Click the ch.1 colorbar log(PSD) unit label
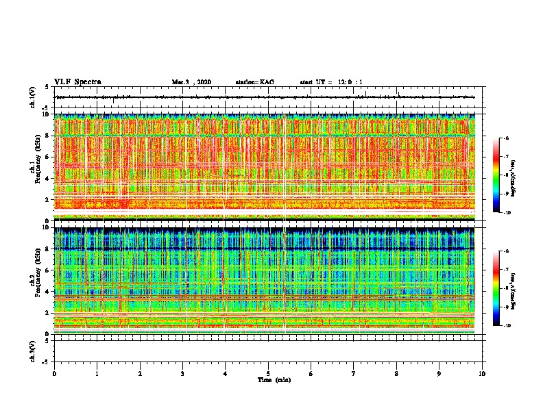The width and height of the screenshot is (543, 419). [514, 178]
